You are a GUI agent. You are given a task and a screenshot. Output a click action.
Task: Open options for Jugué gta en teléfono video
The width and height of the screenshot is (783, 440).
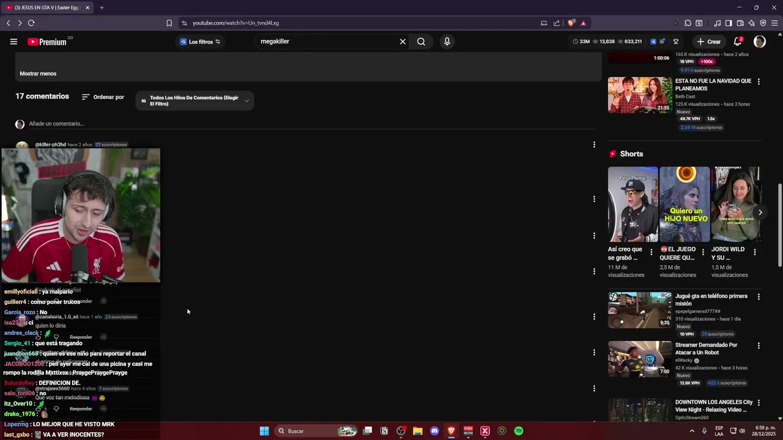(x=759, y=296)
